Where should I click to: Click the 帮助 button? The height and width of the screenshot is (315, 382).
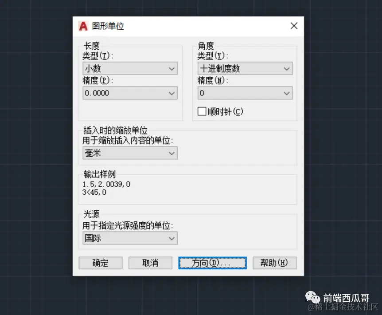point(274,263)
